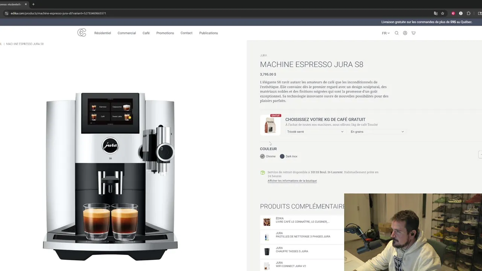Open the Publications menu item
This screenshot has height=271, width=482.
tap(209, 33)
